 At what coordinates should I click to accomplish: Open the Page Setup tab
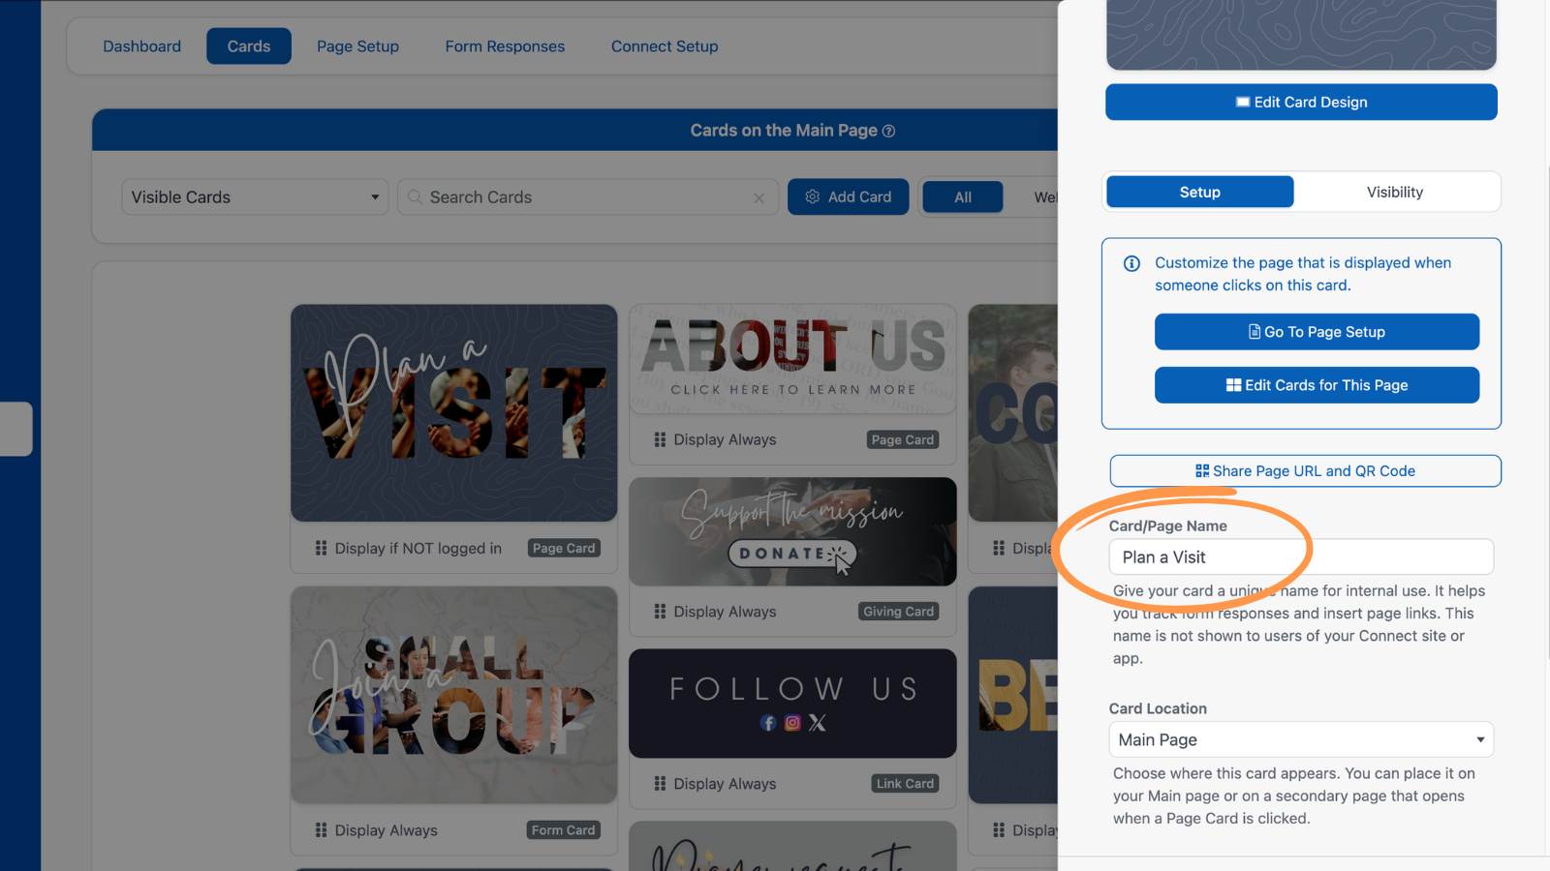pos(357,46)
